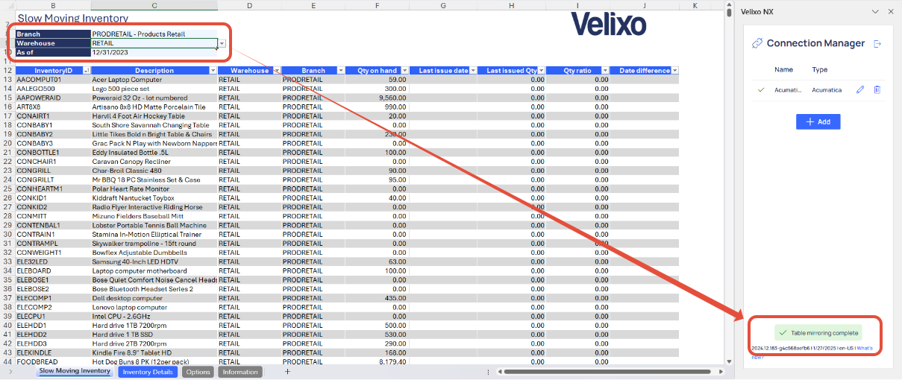Open the InventoryID column filter dropdown
This screenshot has width=902, height=380.
coord(85,71)
